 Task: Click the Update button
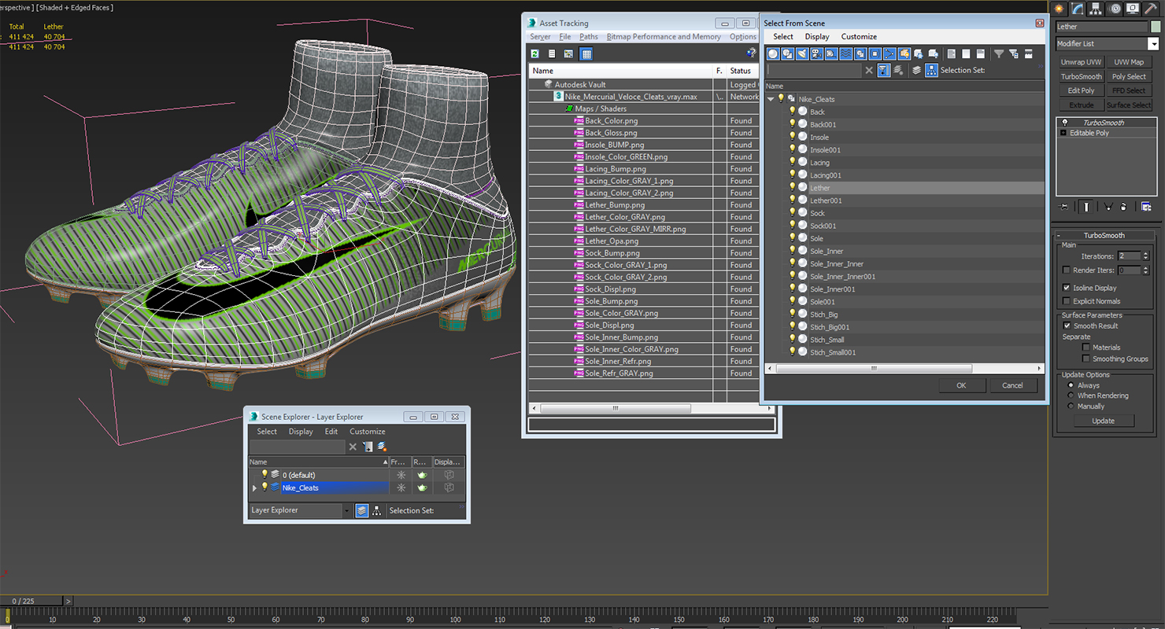(1103, 421)
